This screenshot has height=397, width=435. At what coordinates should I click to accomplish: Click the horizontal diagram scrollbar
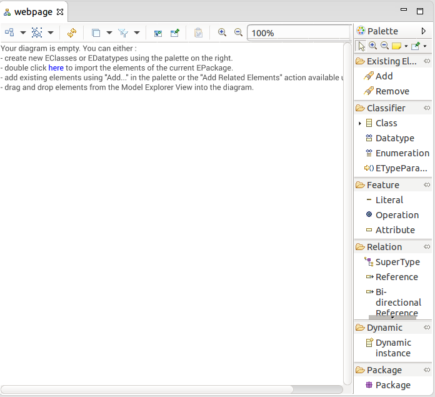tap(147, 389)
